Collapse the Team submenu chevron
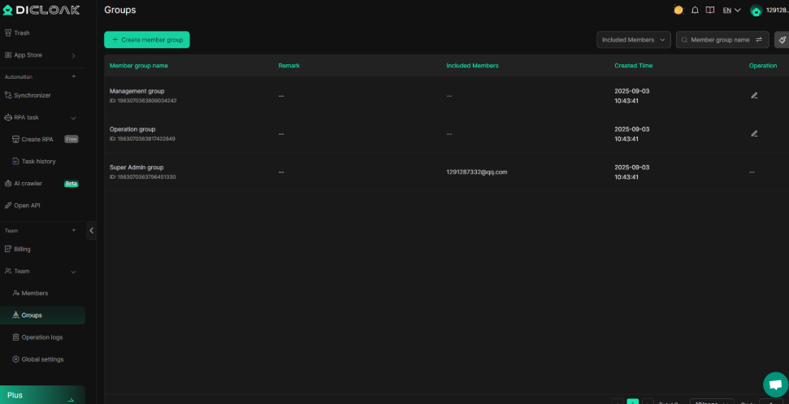 point(73,272)
